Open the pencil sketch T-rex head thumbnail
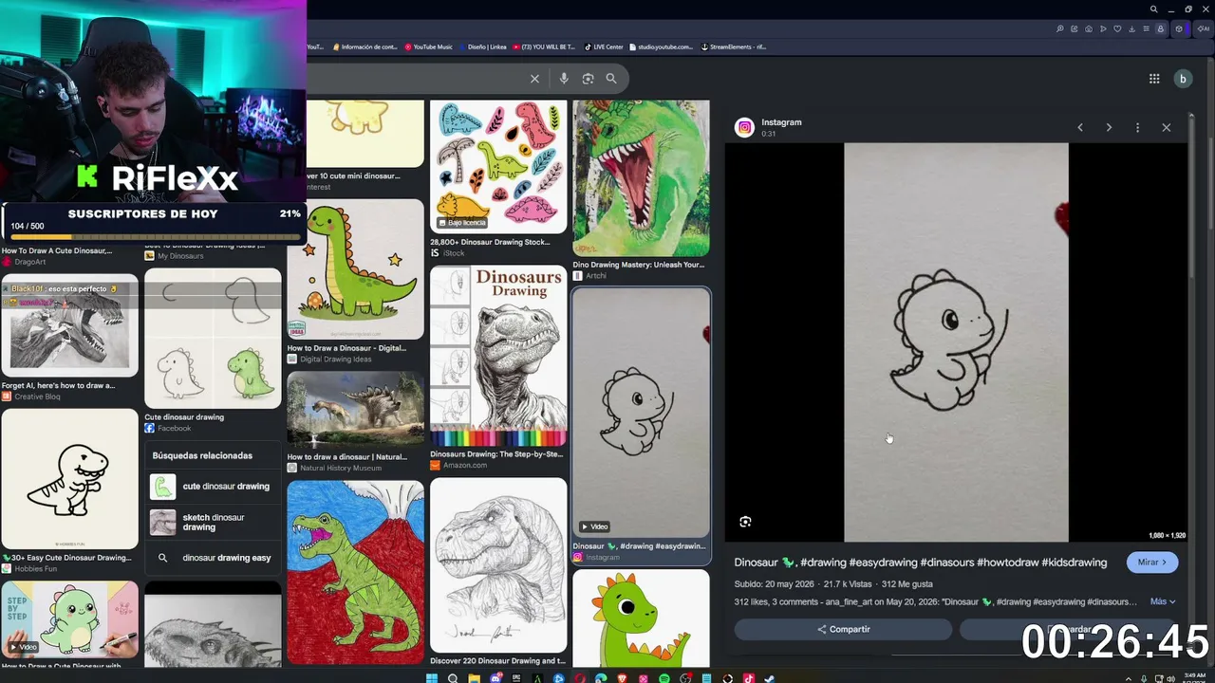This screenshot has height=683, width=1215. tap(498, 565)
